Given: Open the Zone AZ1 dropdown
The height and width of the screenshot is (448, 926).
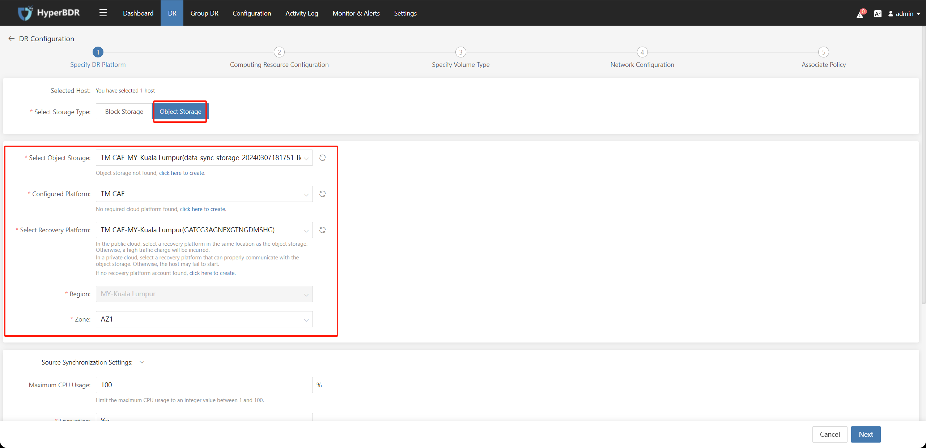Looking at the screenshot, I should pyautogui.click(x=204, y=319).
